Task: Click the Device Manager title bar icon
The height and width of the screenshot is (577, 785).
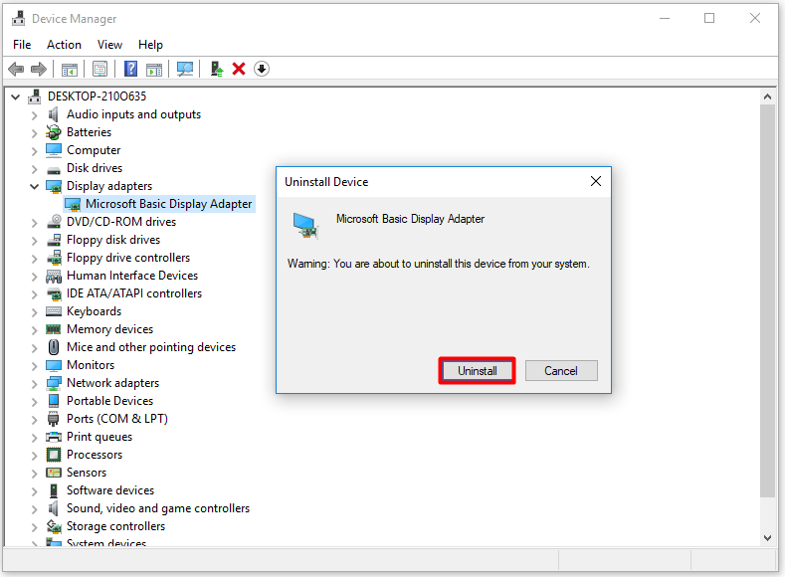Action: click(x=19, y=18)
